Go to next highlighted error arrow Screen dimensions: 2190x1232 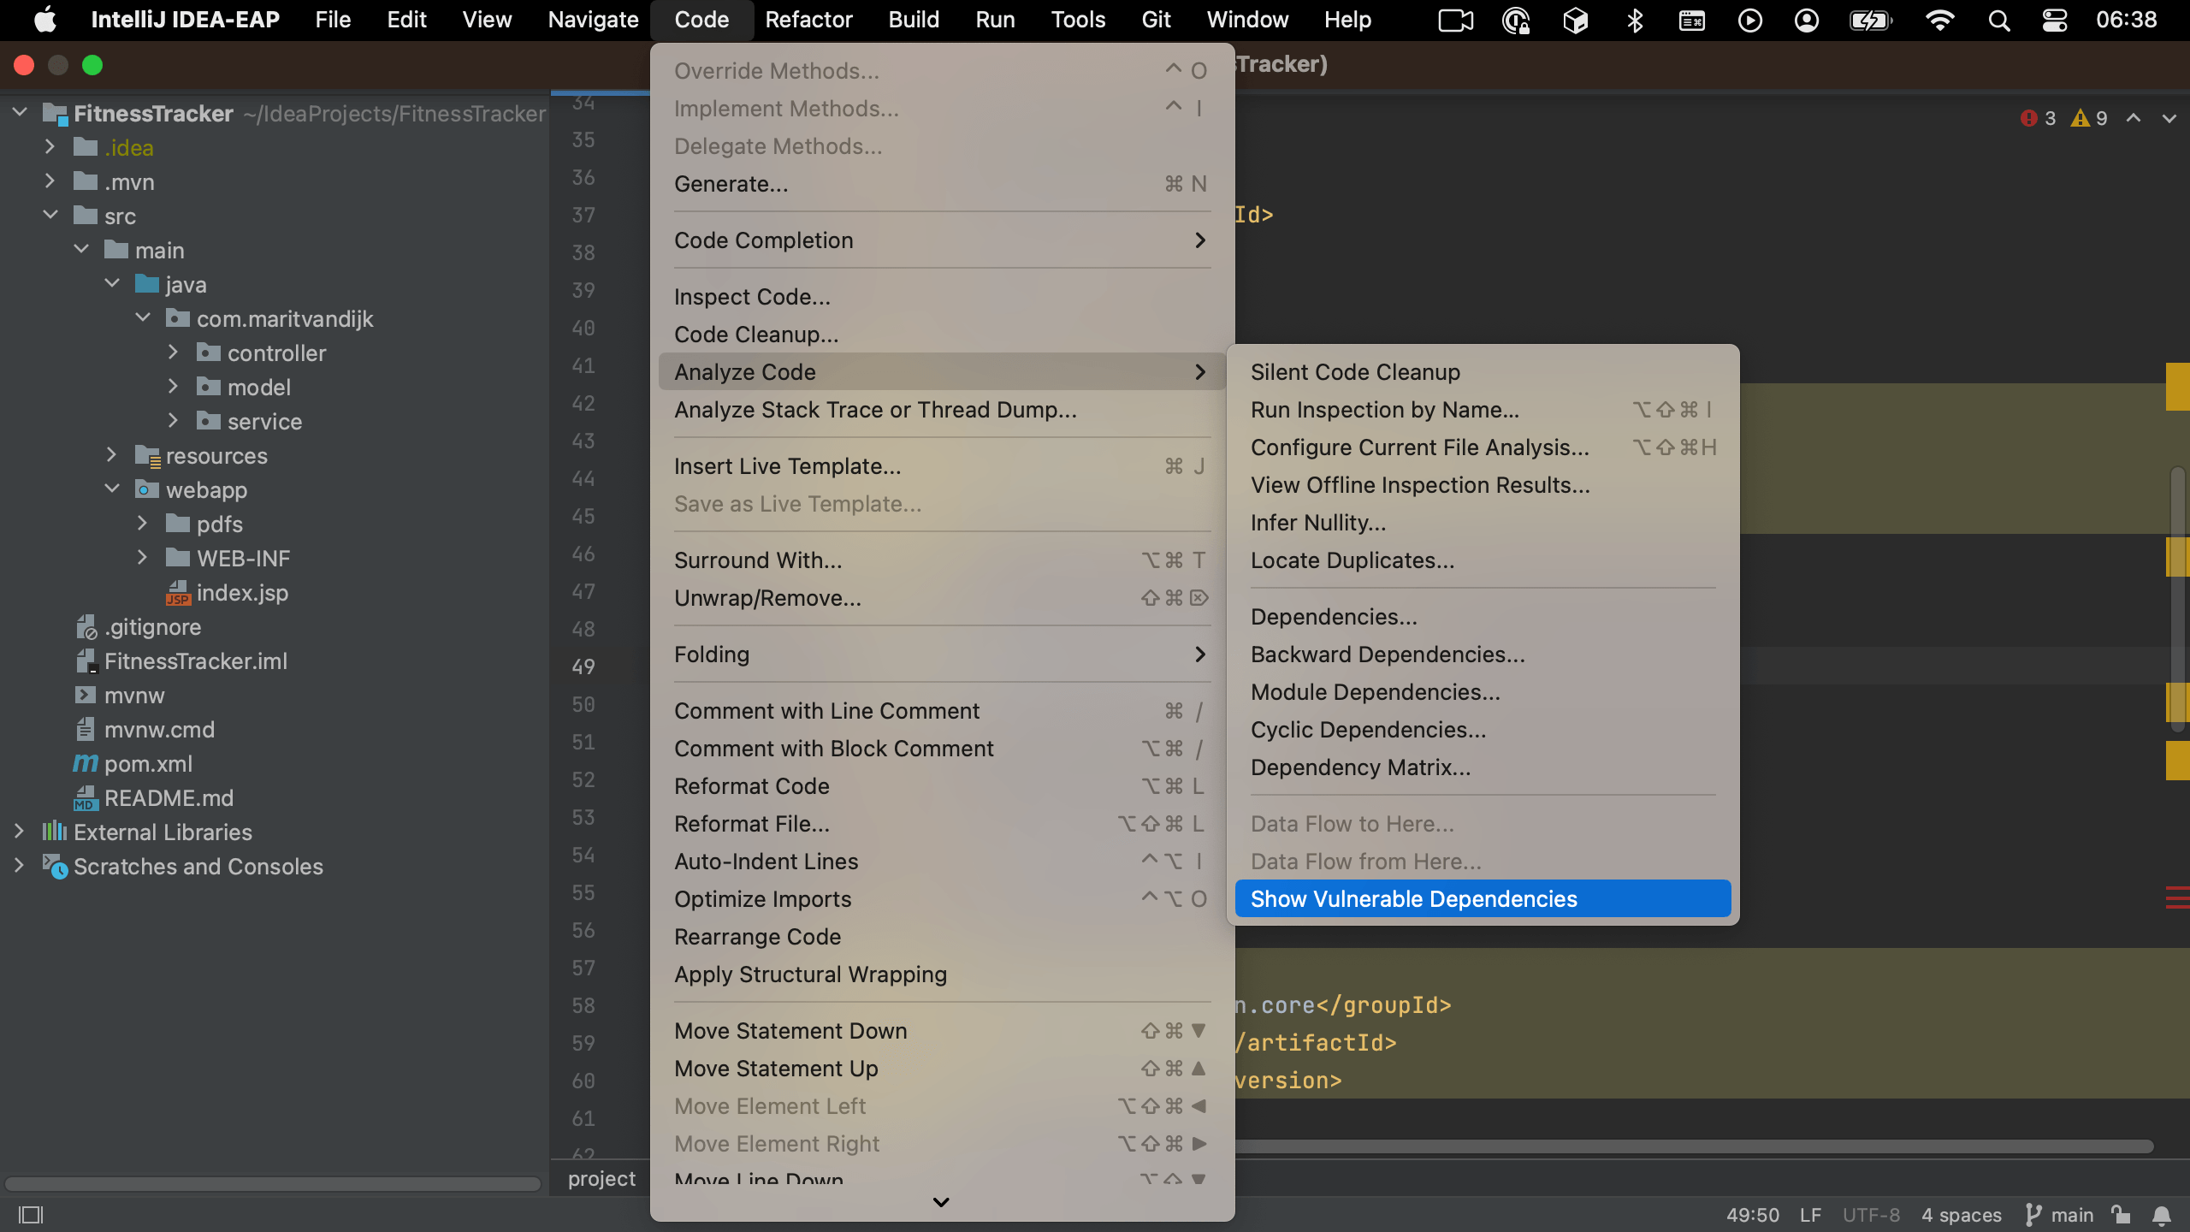[2169, 118]
